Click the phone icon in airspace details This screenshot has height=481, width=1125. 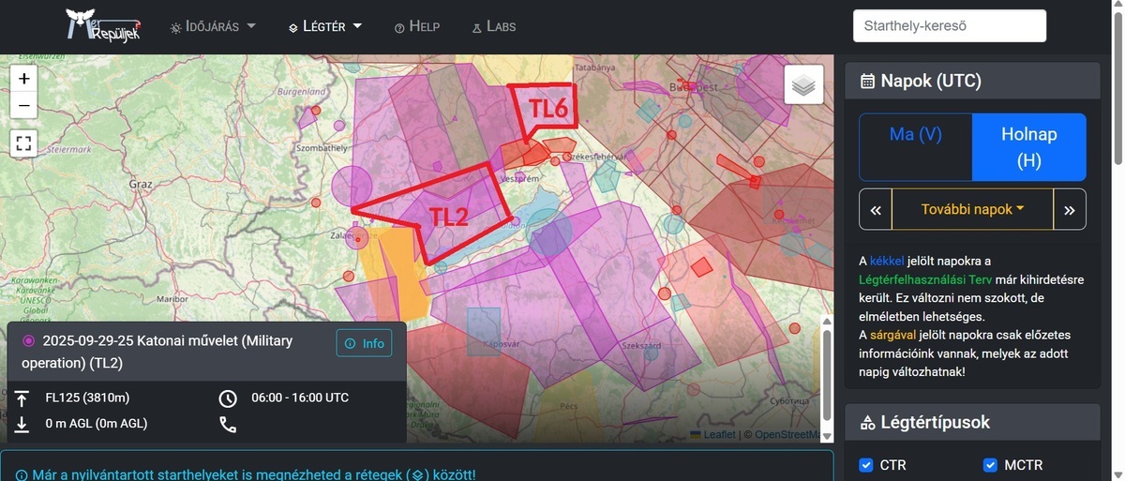tap(228, 424)
